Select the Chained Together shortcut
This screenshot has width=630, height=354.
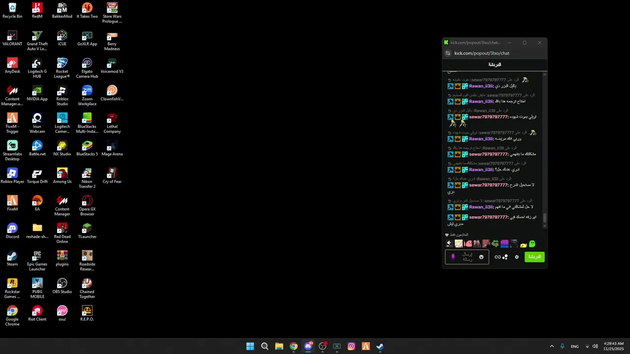[87, 289]
